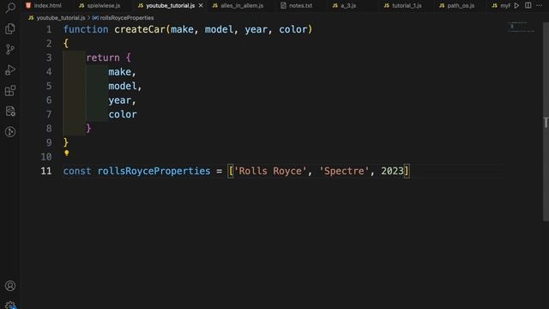The width and height of the screenshot is (549, 309).
Task: Click rollsRoyceProperties in the breadcrumb
Action: [x=127, y=18]
